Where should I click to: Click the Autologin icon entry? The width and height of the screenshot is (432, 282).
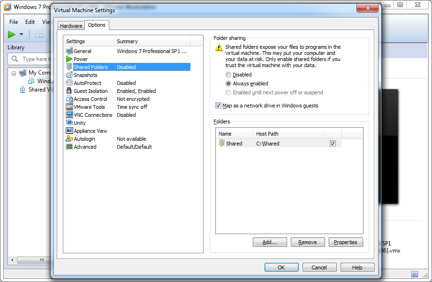69,139
